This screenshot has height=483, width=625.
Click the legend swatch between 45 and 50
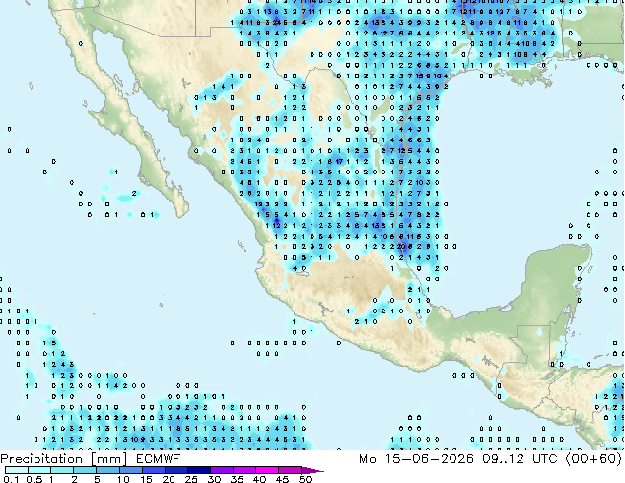(290, 470)
